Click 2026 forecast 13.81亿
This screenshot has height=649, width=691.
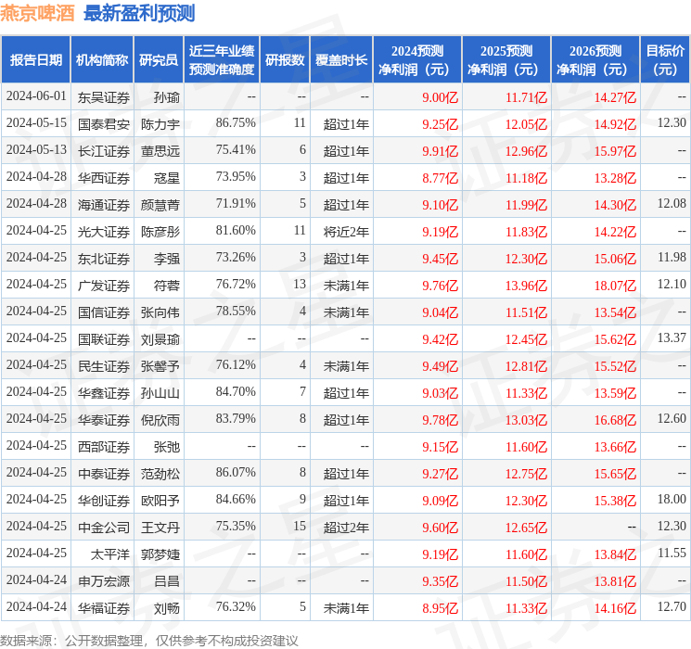click(615, 580)
